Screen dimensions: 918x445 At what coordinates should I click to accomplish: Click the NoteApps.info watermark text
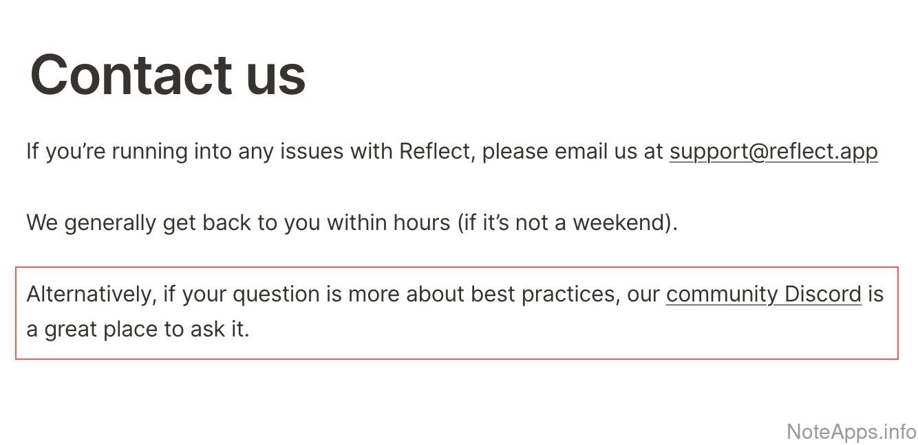tap(851, 431)
